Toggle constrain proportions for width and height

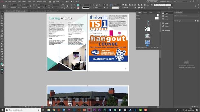(x=31, y=6)
